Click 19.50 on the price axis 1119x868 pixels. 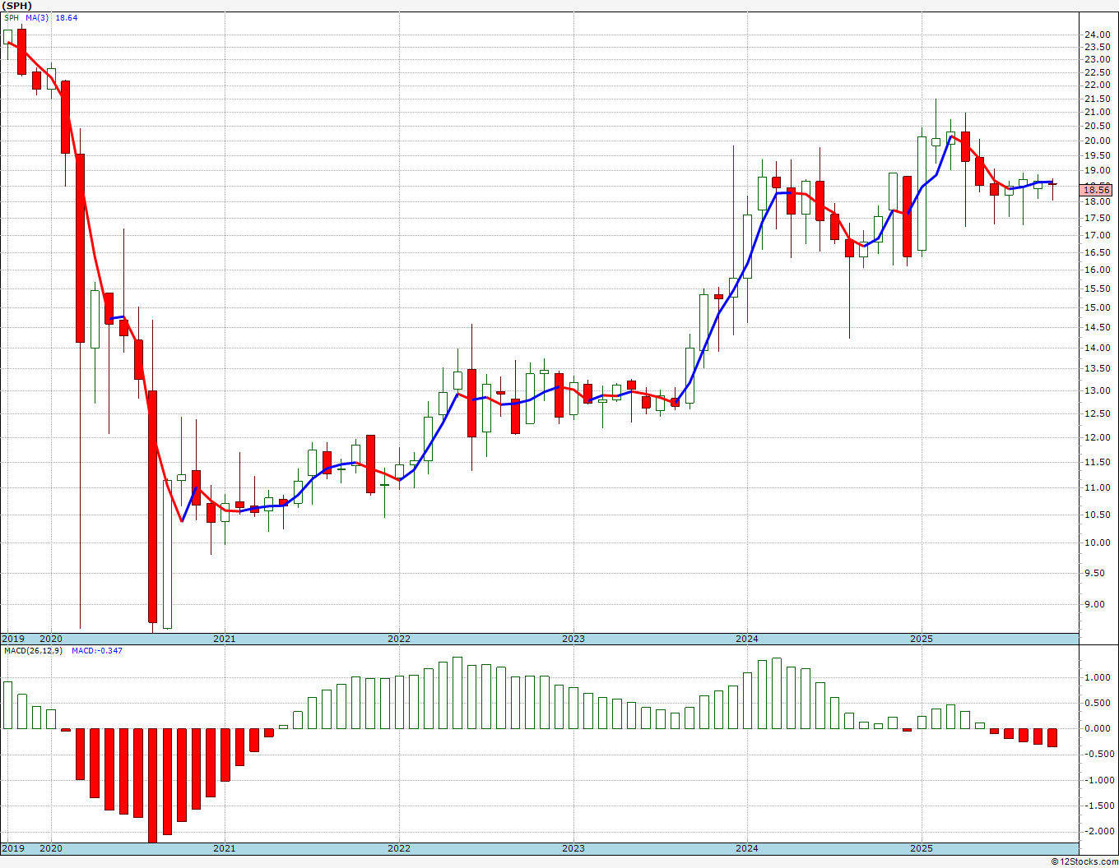coord(1097,155)
